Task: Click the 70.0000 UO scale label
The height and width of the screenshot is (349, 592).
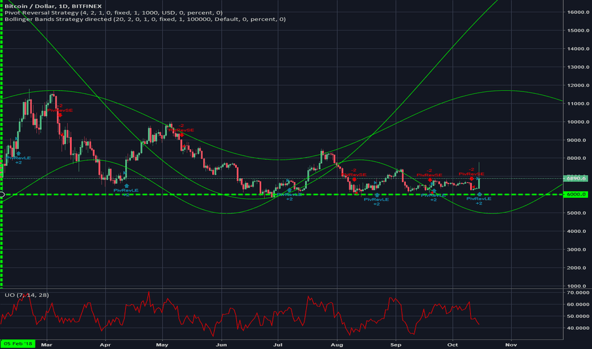Action: pyautogui.click(x=578, y=293)
